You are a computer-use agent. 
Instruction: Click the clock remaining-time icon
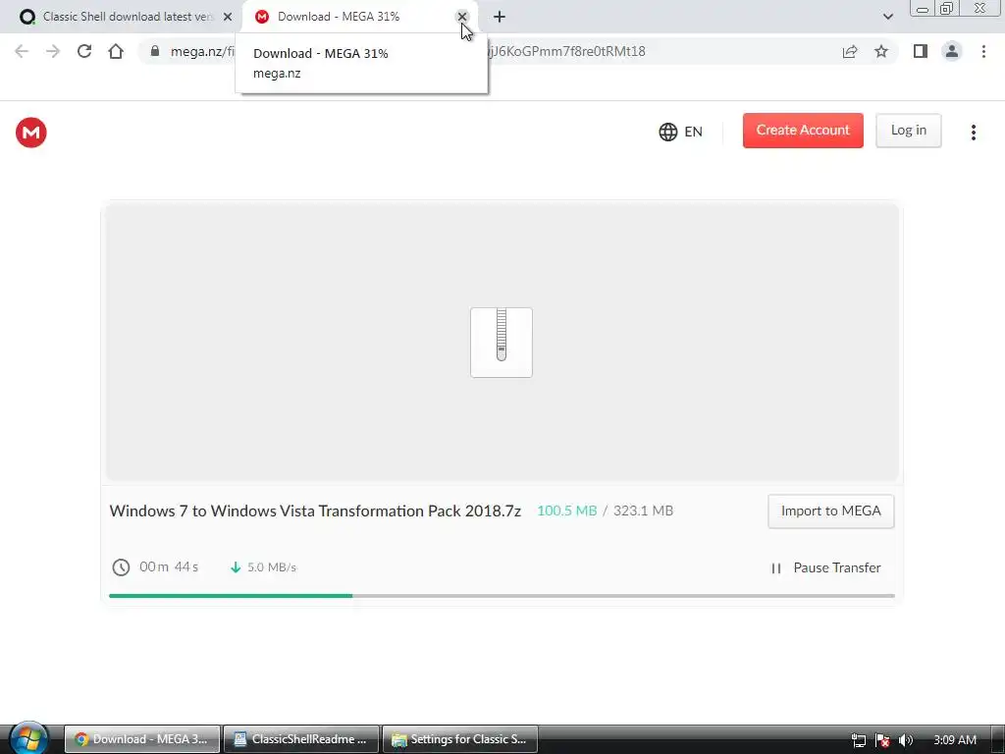(x=121, y=567)
